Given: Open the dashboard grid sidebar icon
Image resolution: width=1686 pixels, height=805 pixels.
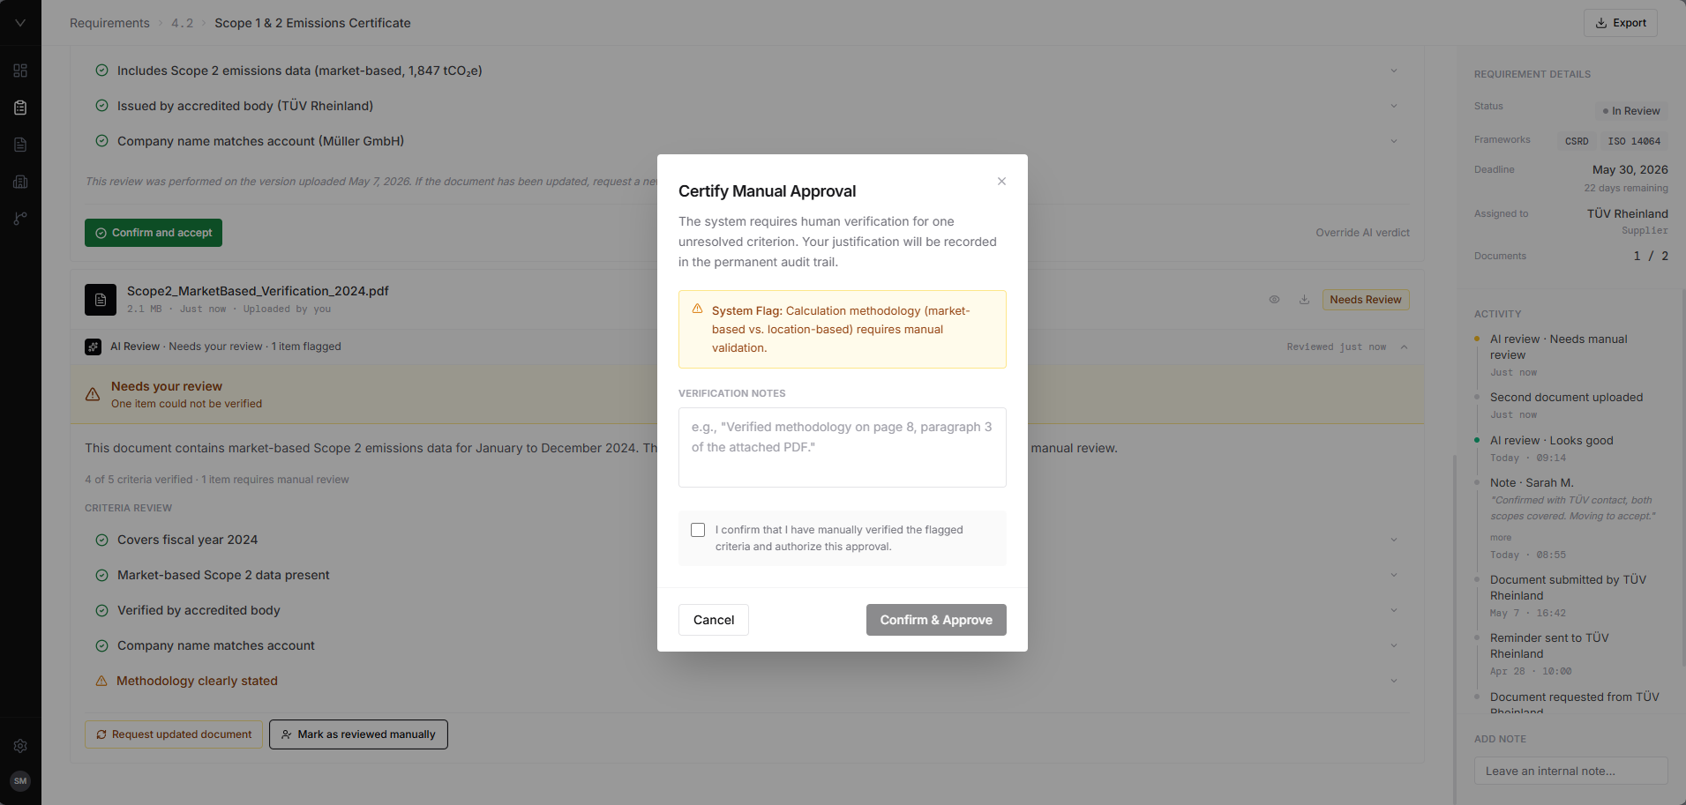Looking at the screenshot, I should (x=20, y=71).
